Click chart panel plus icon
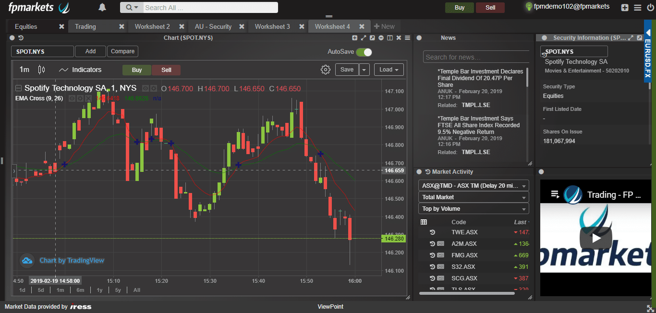 [x=355, y=38]
